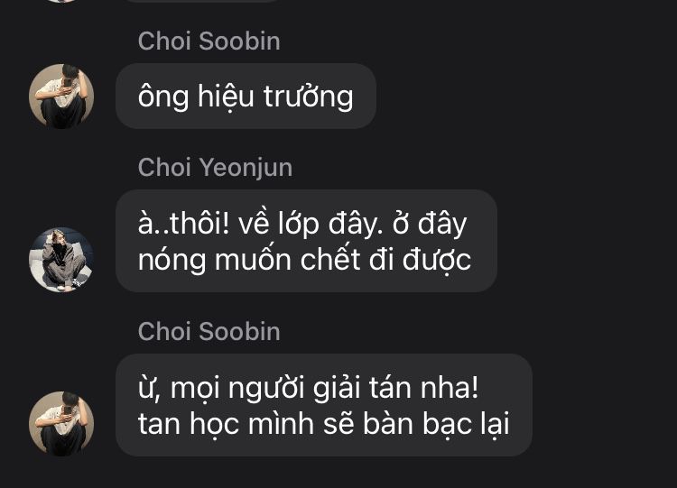Tap Choi Yeonjun's profile picture
The image size is (677, 488).
tap(61, 260)
